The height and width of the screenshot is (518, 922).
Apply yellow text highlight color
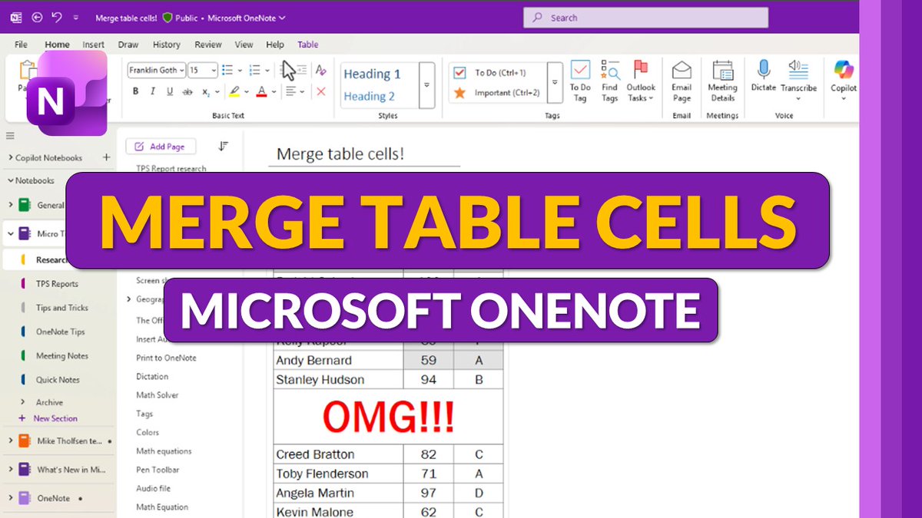pos(235,91)
